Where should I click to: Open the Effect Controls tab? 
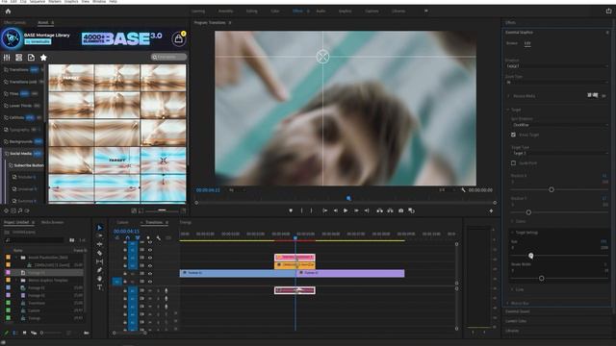click(14, 23)
